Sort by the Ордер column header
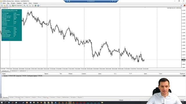This screenshot has width=186, height=104. click(4, 74)
